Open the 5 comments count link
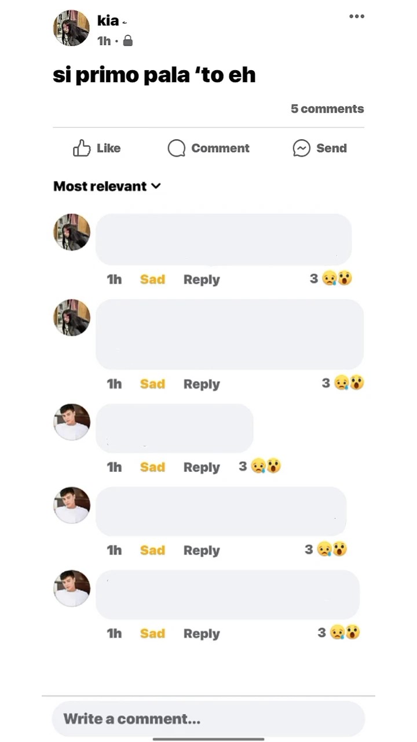This screenshot has width=417, height=742. (x=327, y=108)
